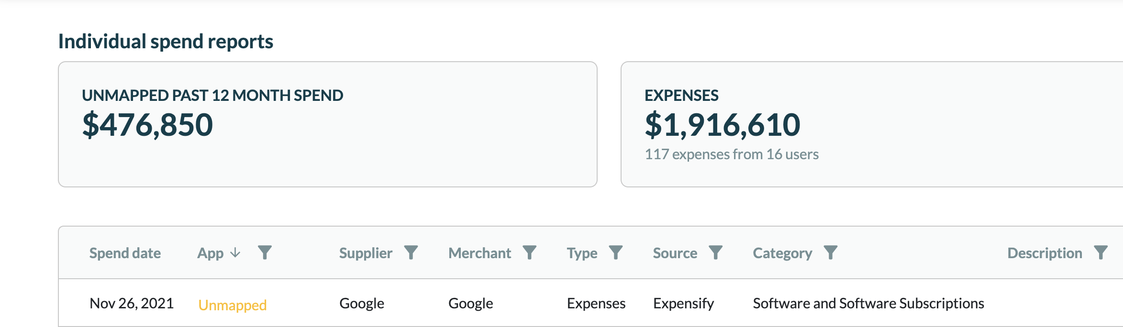This screenshot has width=1123, height=327.
Task: Open the Supplier column filter icon
Action: pos(411,252)
